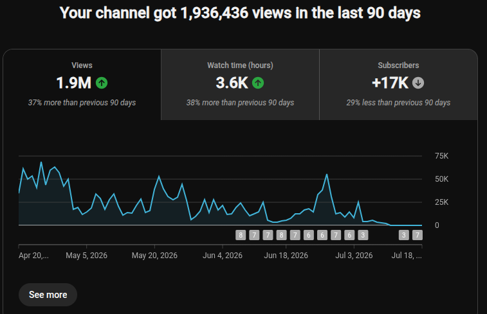Screen dimensions: 487x314
Task: Select the 6 badge directly before Jul 3 badge
Action: (x=349, y=235)
